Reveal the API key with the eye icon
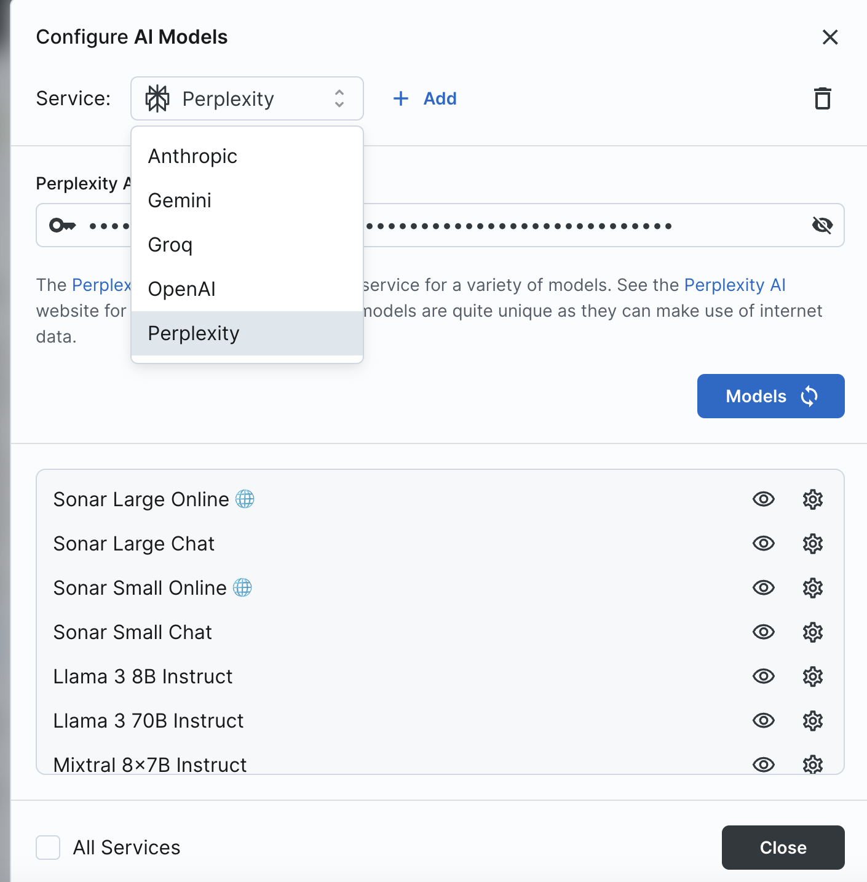Viewport: 867px width, 882px height. point(822,225)
